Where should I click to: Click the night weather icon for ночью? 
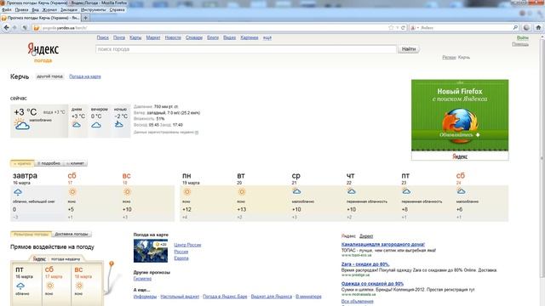click(119, 124)
